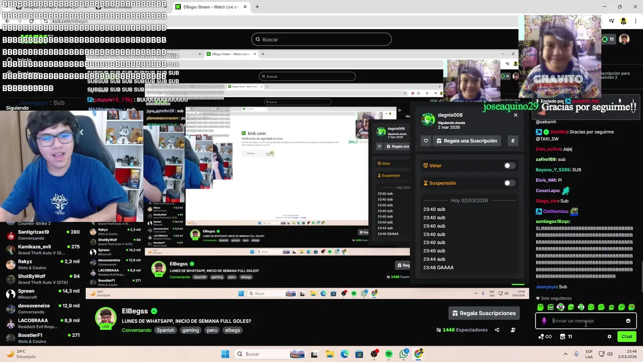This screenshot has width=643, height=362.
Task: Toggle the Vetar switch
Action: pos(509,165)
